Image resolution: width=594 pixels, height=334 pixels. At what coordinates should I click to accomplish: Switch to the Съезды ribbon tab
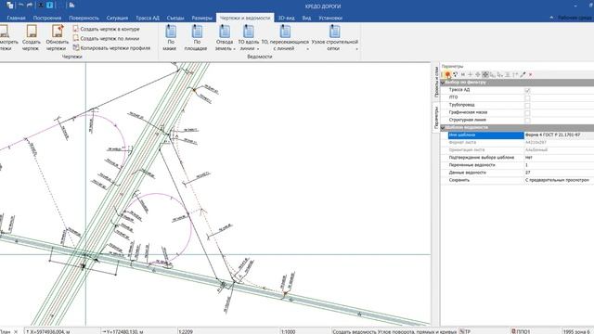175,18
